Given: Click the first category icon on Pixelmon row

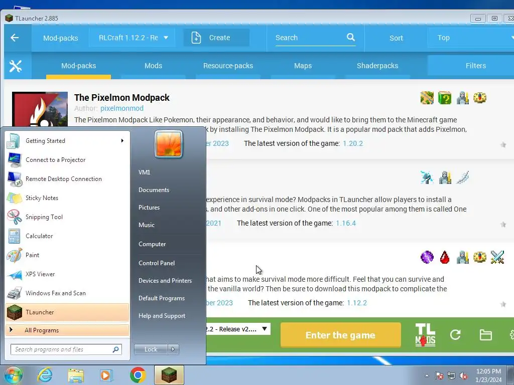Looking at the screenshot, I should tap(427, 98).
